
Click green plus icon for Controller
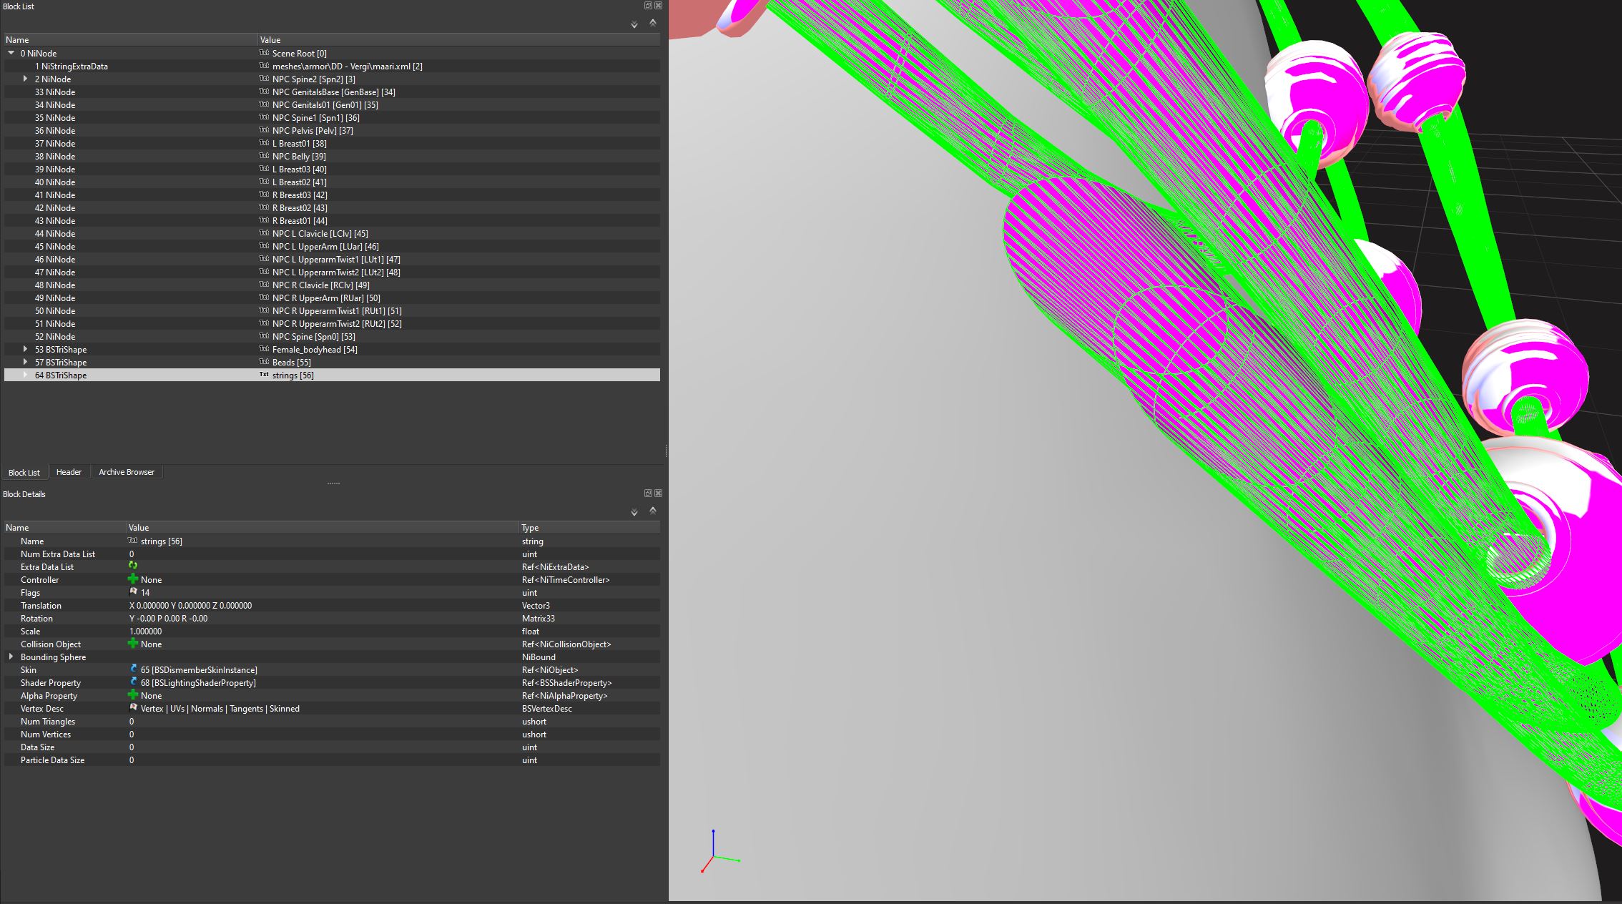click(133, 579)
